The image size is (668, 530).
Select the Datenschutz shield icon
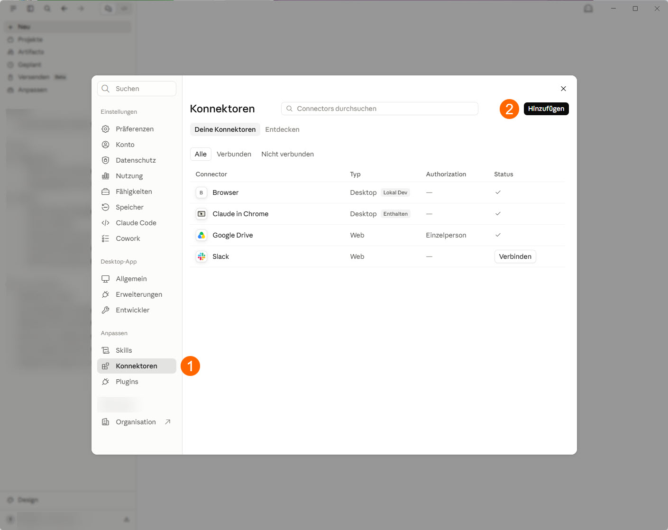(x=106, y=160)
